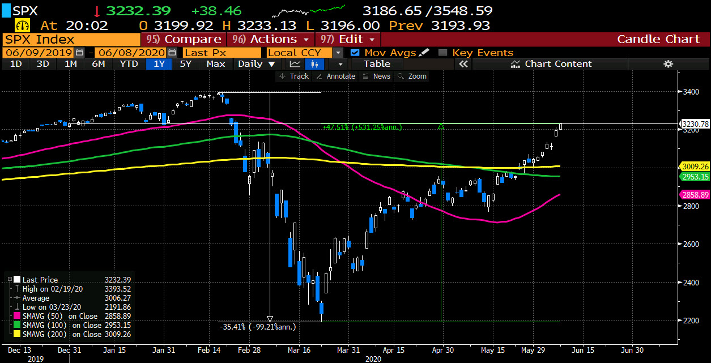Click the 06/08/2020 end date field

point(131,52)
